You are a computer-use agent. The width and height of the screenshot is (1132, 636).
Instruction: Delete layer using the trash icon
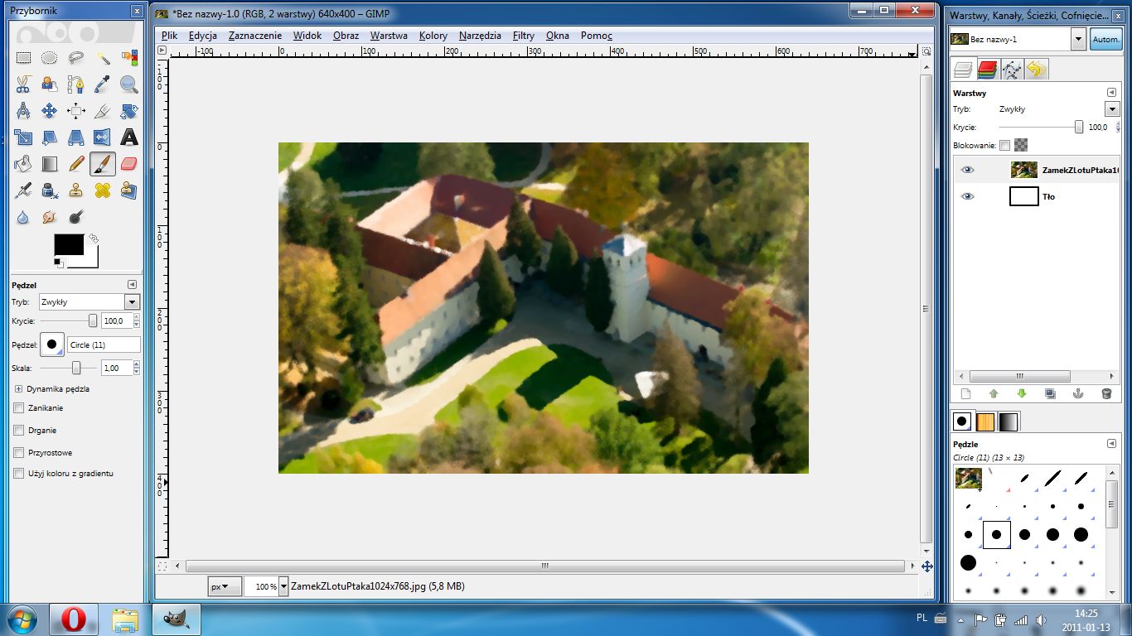coord(1106,394)
